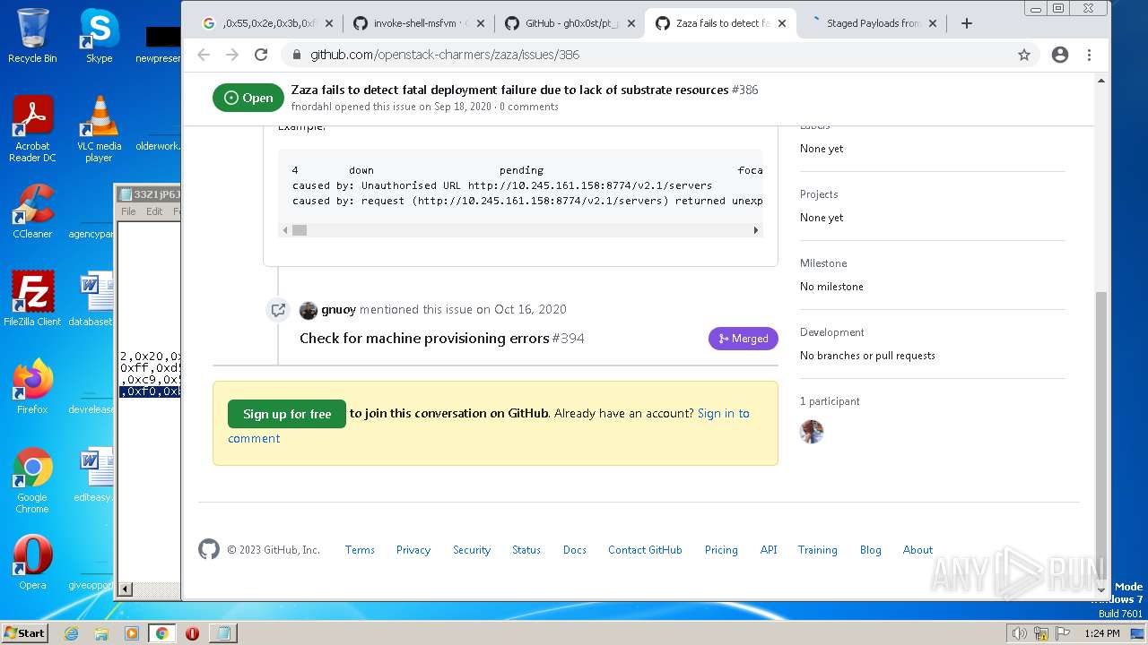The height and width of the screenshot is (645, 1148).
Task: Launch Google Chrome desktop shortcut
Action: click(32, 480)
